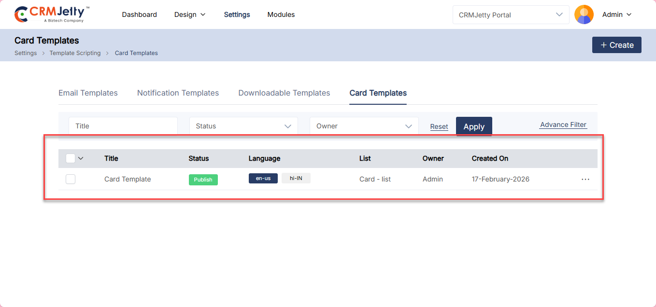This screenshot has width=656, height=307.
Task: Click the Create button
Action: (616, 45)
